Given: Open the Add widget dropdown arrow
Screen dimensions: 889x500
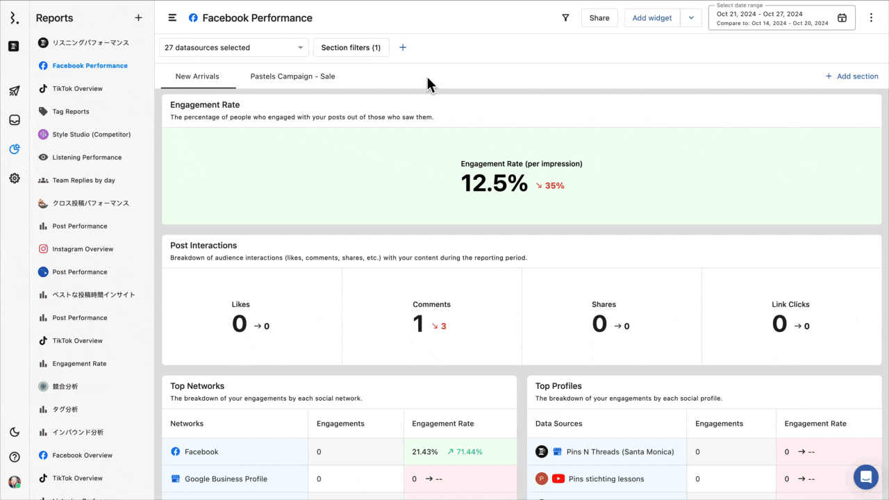Looking at the screenshot, I should [x=691, y=18].
